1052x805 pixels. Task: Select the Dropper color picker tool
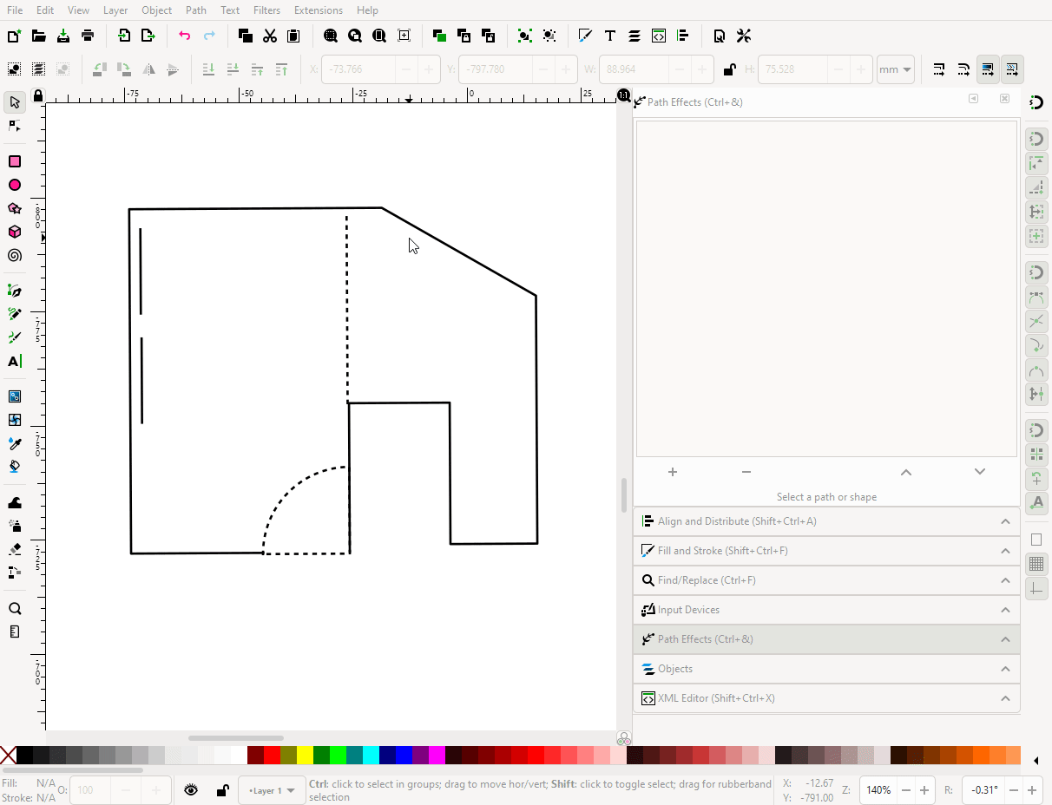[x=15, y=443]
